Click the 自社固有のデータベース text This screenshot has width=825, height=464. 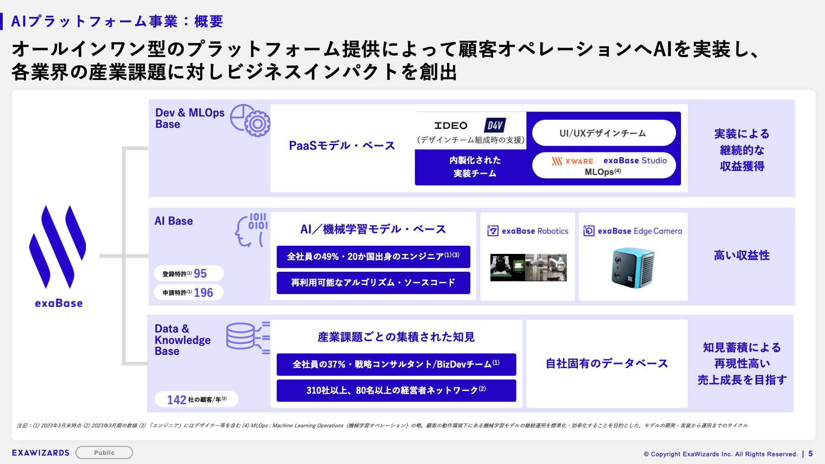point(607,364)
